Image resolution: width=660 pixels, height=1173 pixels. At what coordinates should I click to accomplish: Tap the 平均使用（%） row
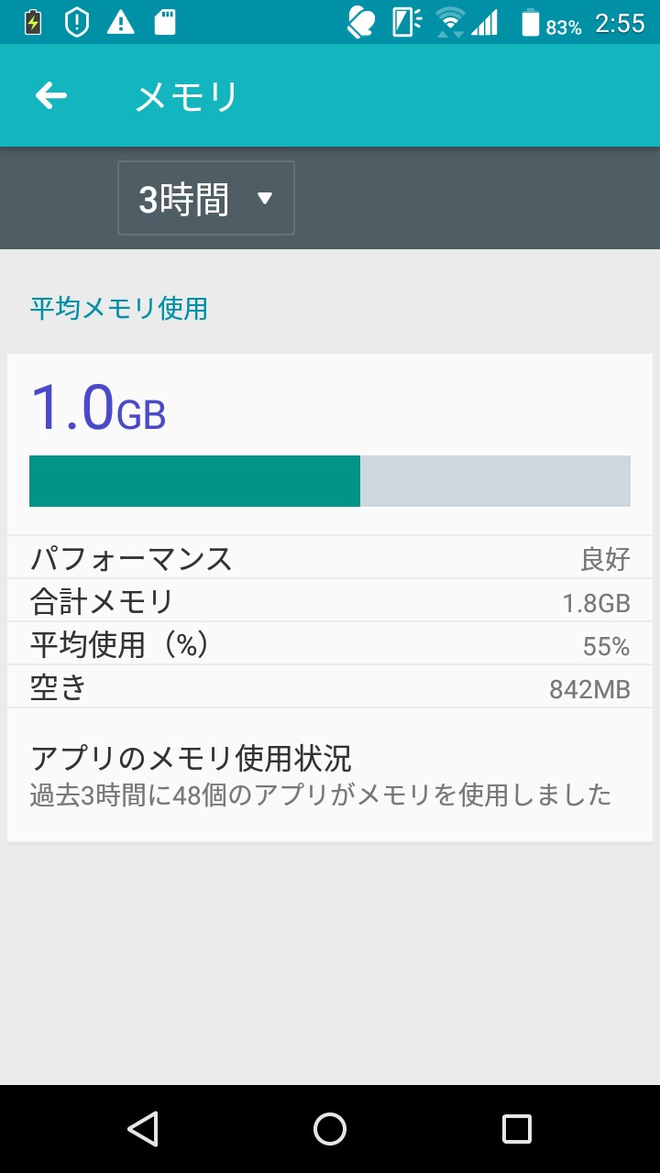coord(330,644)
